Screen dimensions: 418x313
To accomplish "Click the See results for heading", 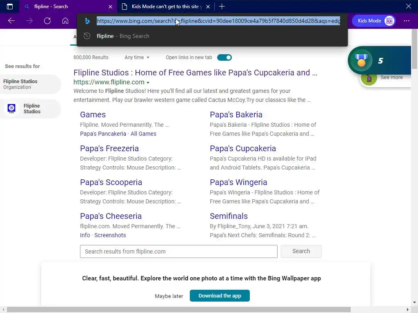I will pos(22,66).
